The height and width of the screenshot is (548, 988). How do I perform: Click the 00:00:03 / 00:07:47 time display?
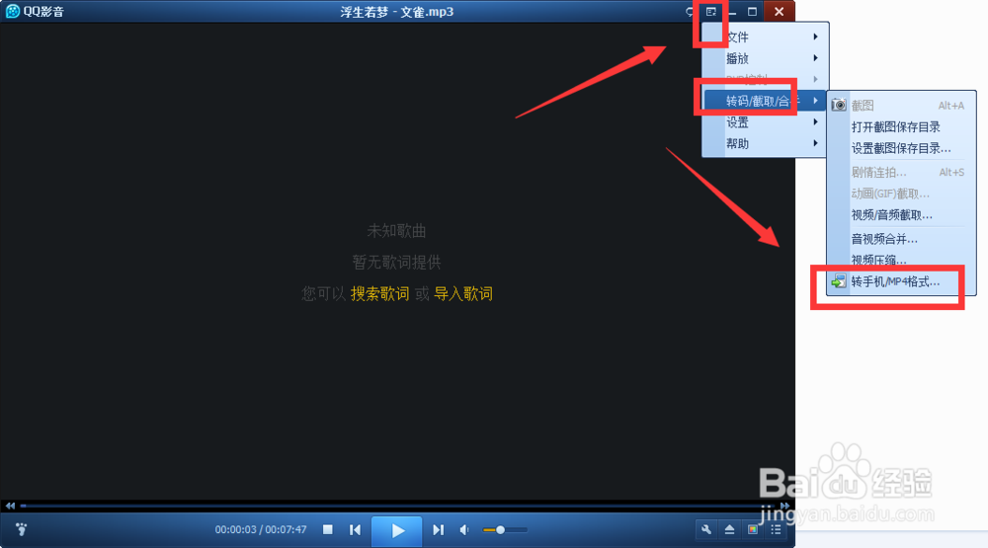(x=261, y=529)
